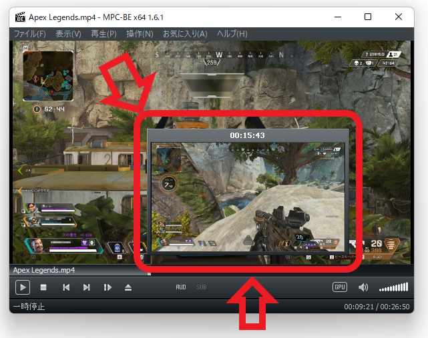Click the seek preview thumbnail at 00:15:43
The width and height of the screenshot is (428, 338).
[248, 197]
